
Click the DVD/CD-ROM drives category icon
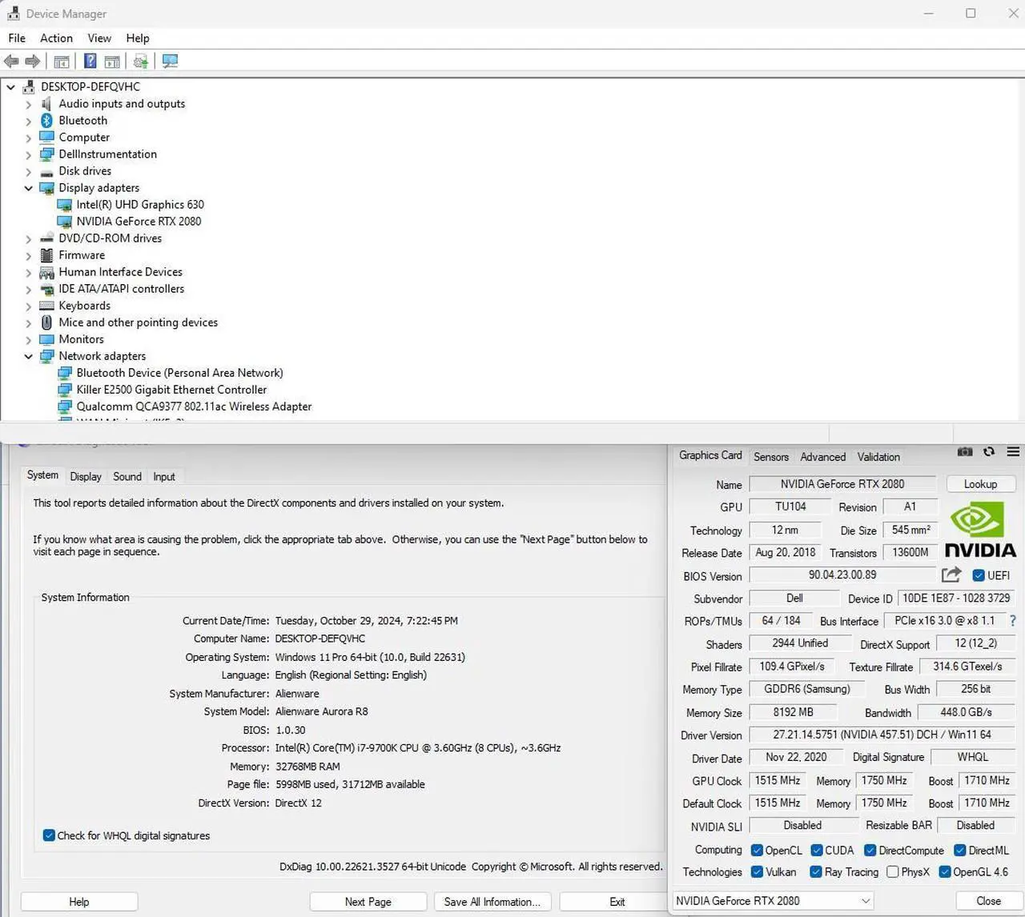pyautogui.click(x=46, y=238)
